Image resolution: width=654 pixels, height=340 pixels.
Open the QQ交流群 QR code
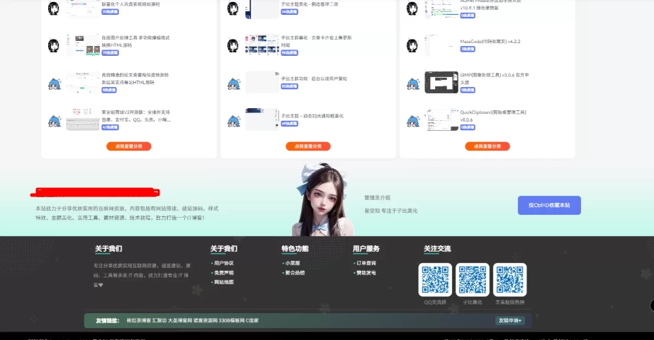click(435, 280)
